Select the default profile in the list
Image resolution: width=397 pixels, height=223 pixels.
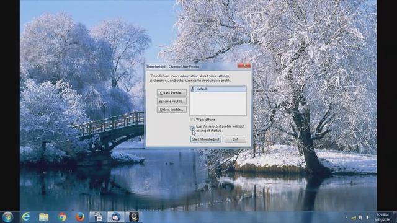coord(218,89)
